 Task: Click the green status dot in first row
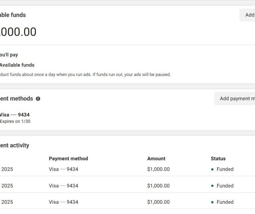click(212, 169)
